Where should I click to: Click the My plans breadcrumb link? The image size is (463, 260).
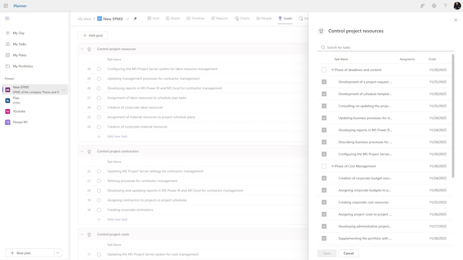point(84,19)
